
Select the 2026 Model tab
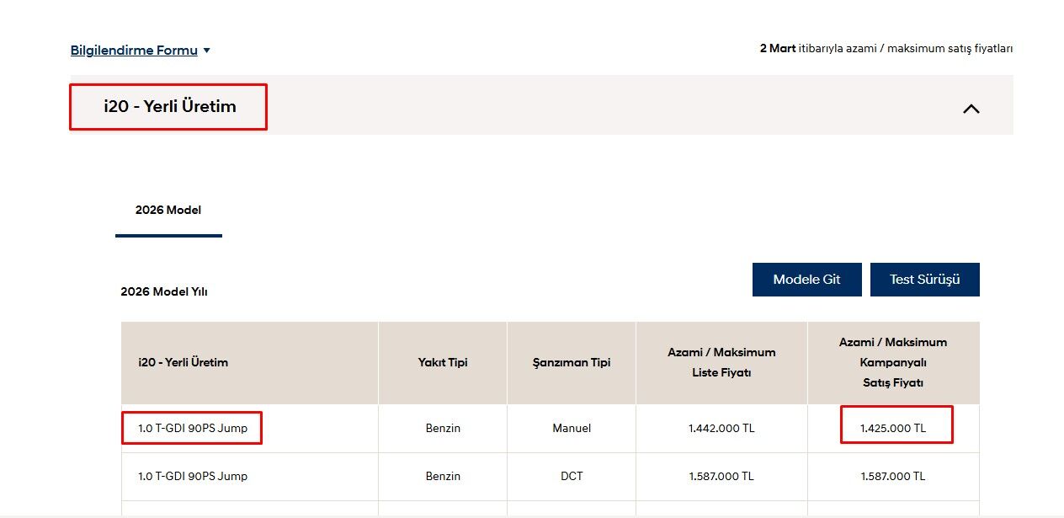coord(168,211)
